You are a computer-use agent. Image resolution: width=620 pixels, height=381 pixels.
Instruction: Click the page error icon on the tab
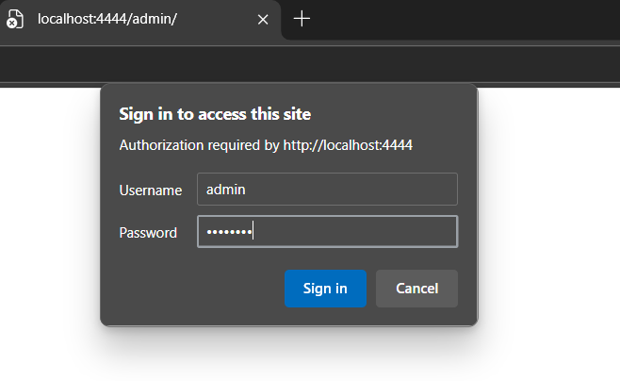pyautogui.click(x=15, y=19)
